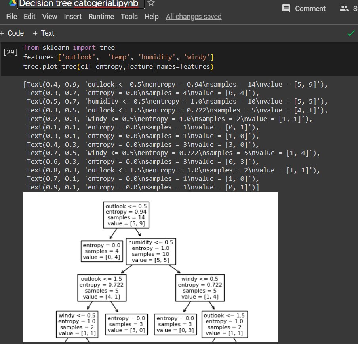The image size is (358, 344).
Task: Open the Comment button
Action: (x=304, y=9)
